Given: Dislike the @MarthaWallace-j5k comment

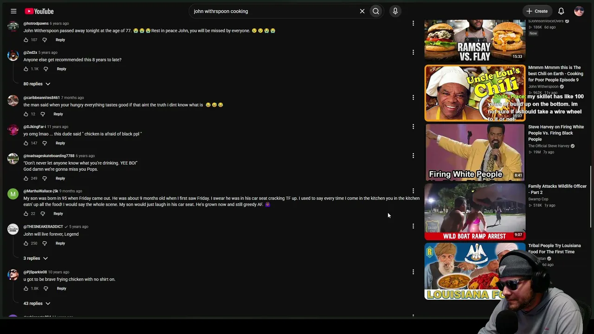Looking at the screenshot, I should point(43,214).
